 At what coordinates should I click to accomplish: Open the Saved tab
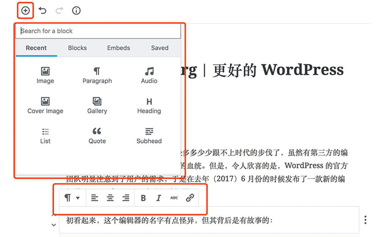coord(160,48)
